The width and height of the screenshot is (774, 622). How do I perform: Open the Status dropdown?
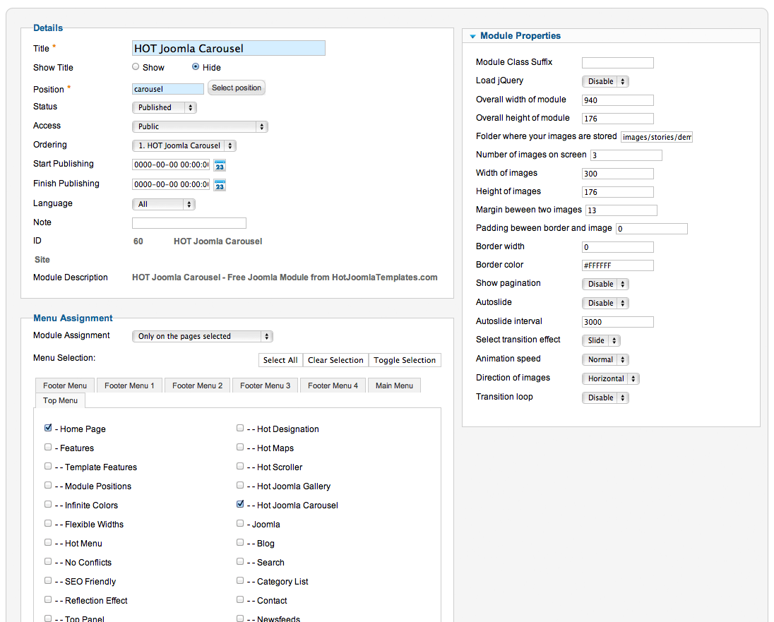[165, 107]
